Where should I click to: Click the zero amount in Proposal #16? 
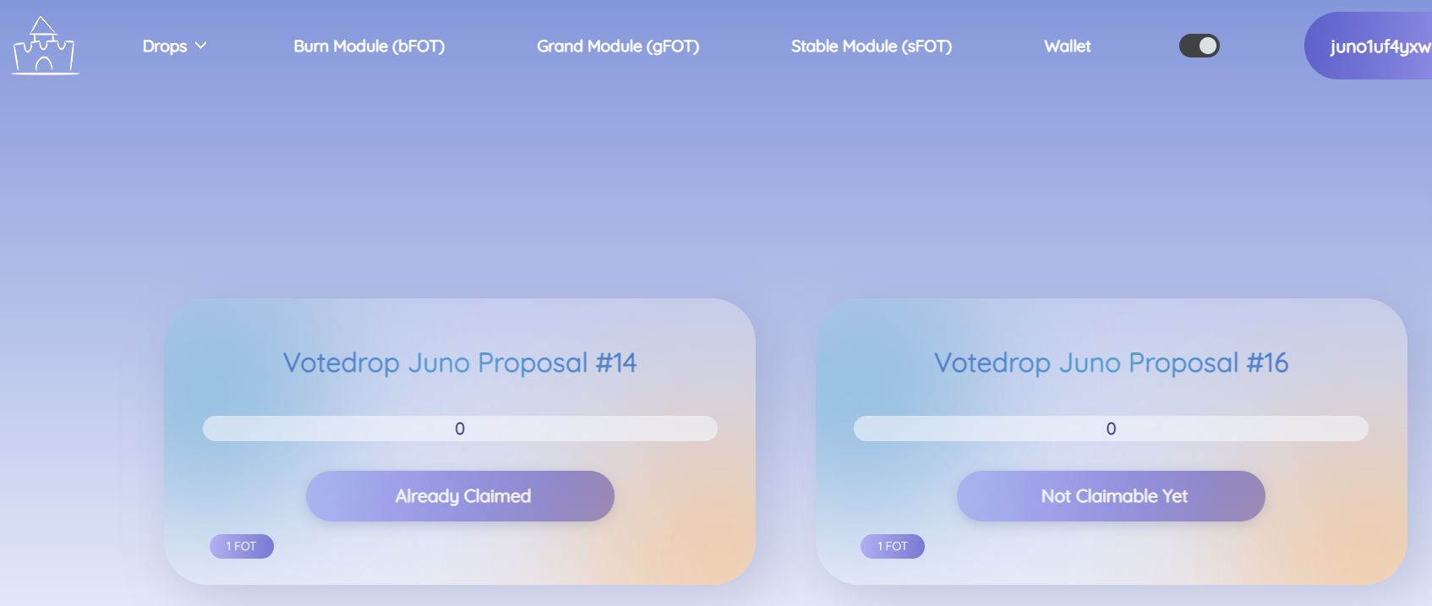click(x=1111, y=429)
